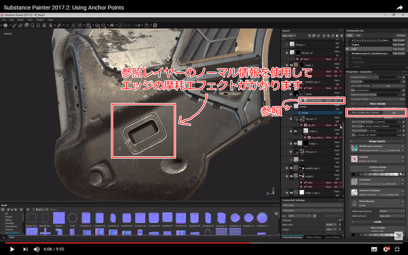Click the 3D cube view mode icon
The image size is (408, 255).
coord(103,25)
